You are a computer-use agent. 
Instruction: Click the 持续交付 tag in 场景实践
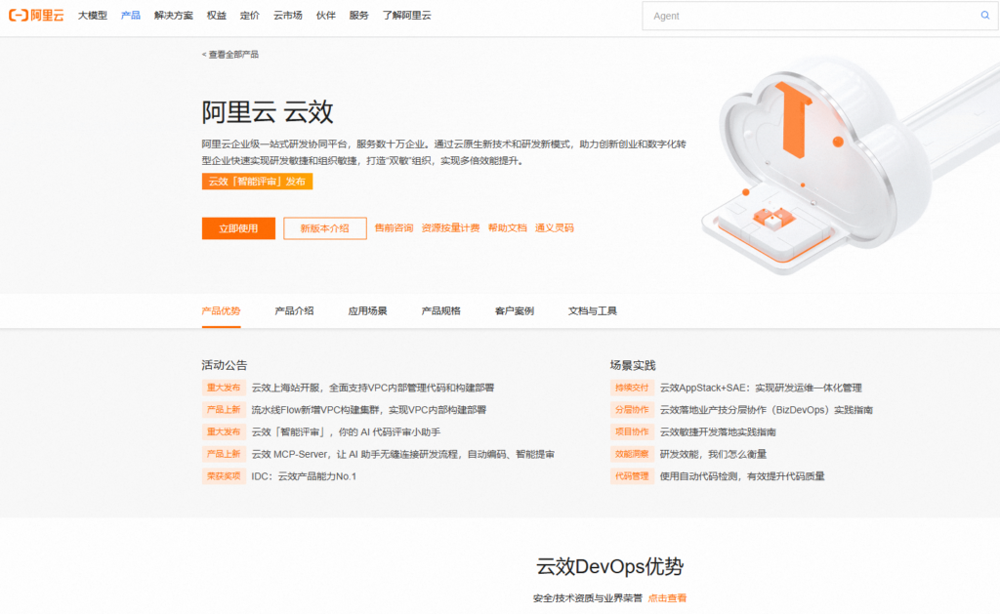(x=632, y=387)
